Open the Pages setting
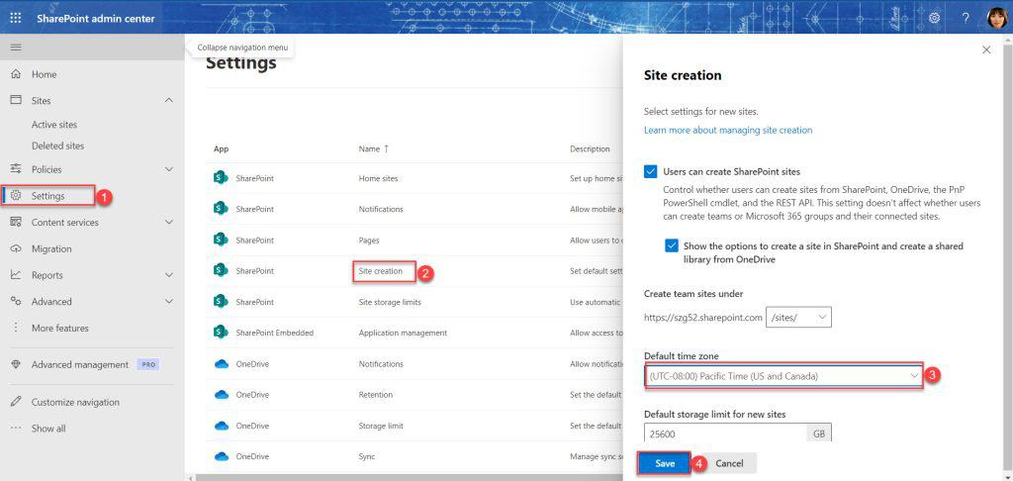 tap(369, 240)
